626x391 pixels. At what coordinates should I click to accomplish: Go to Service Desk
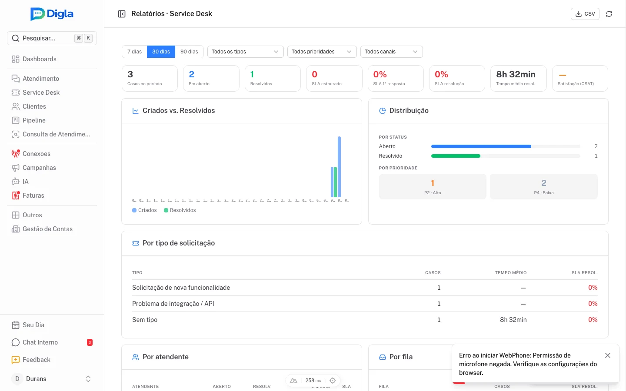[52, 93]
